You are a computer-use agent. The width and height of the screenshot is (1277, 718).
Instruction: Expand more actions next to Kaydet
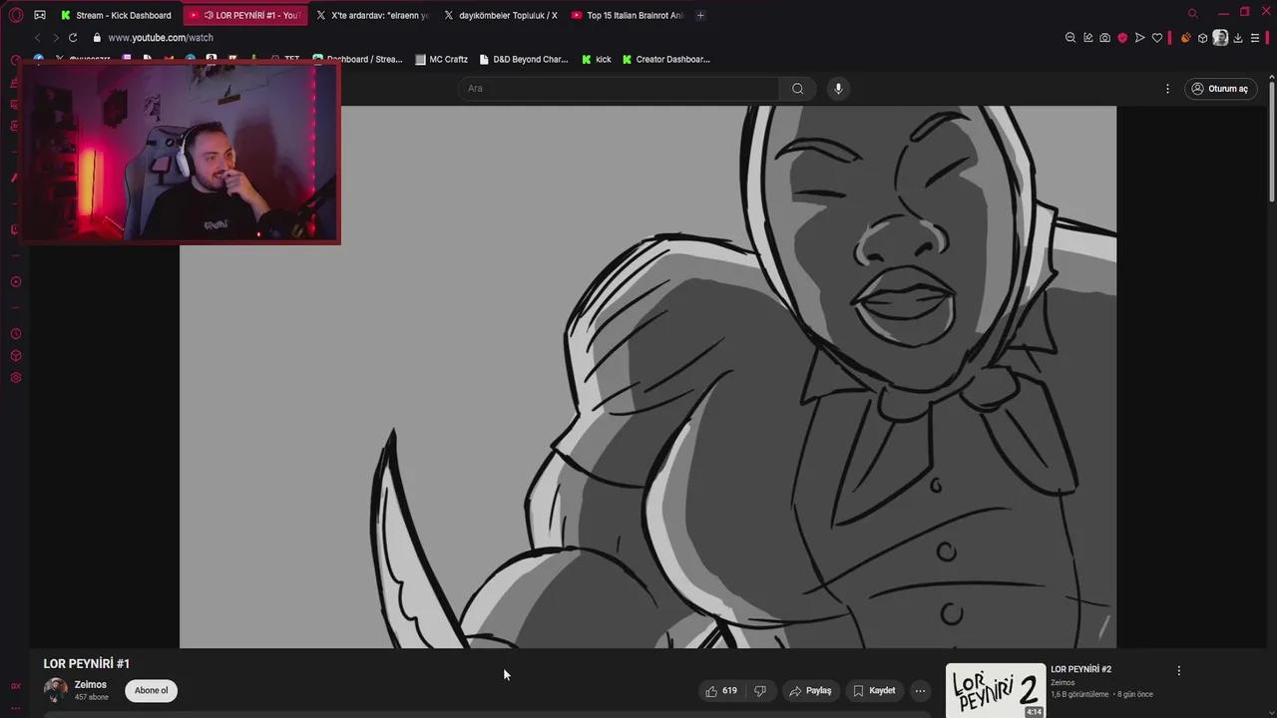[920, 691]
